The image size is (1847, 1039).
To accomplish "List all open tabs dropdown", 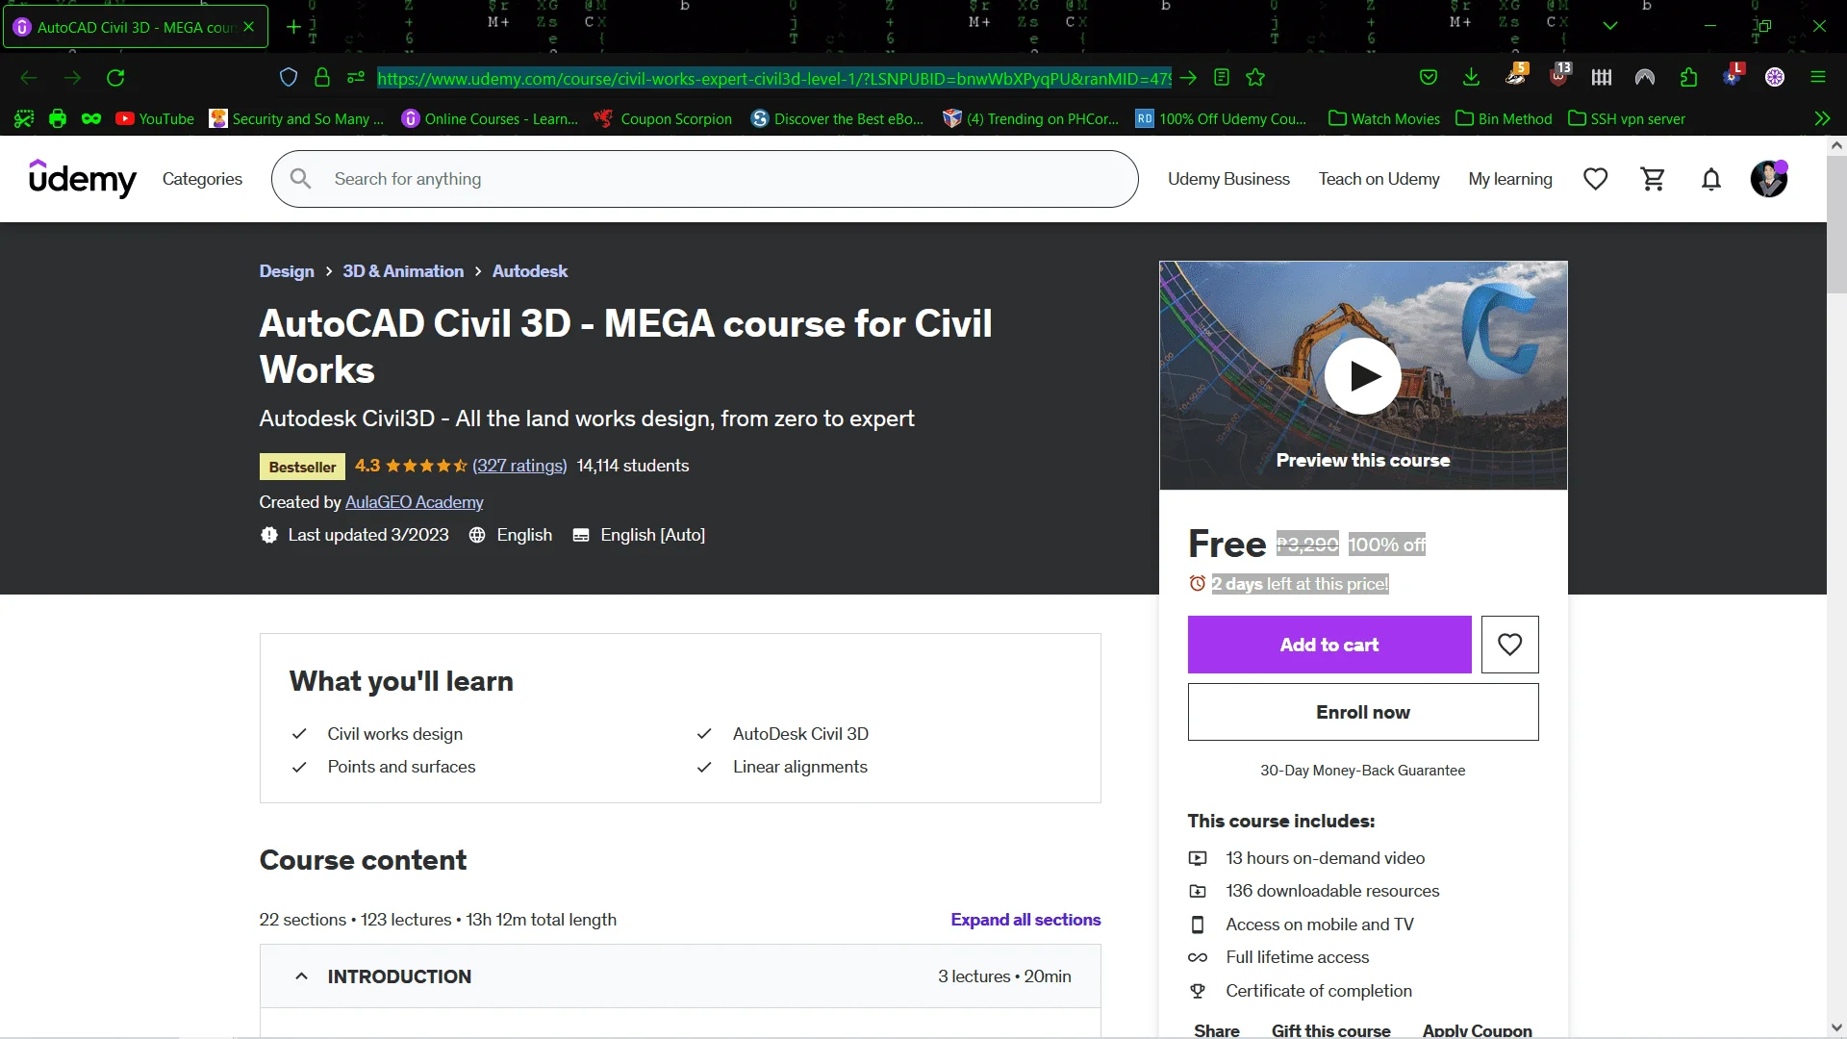I will (x=1610, y=26).
